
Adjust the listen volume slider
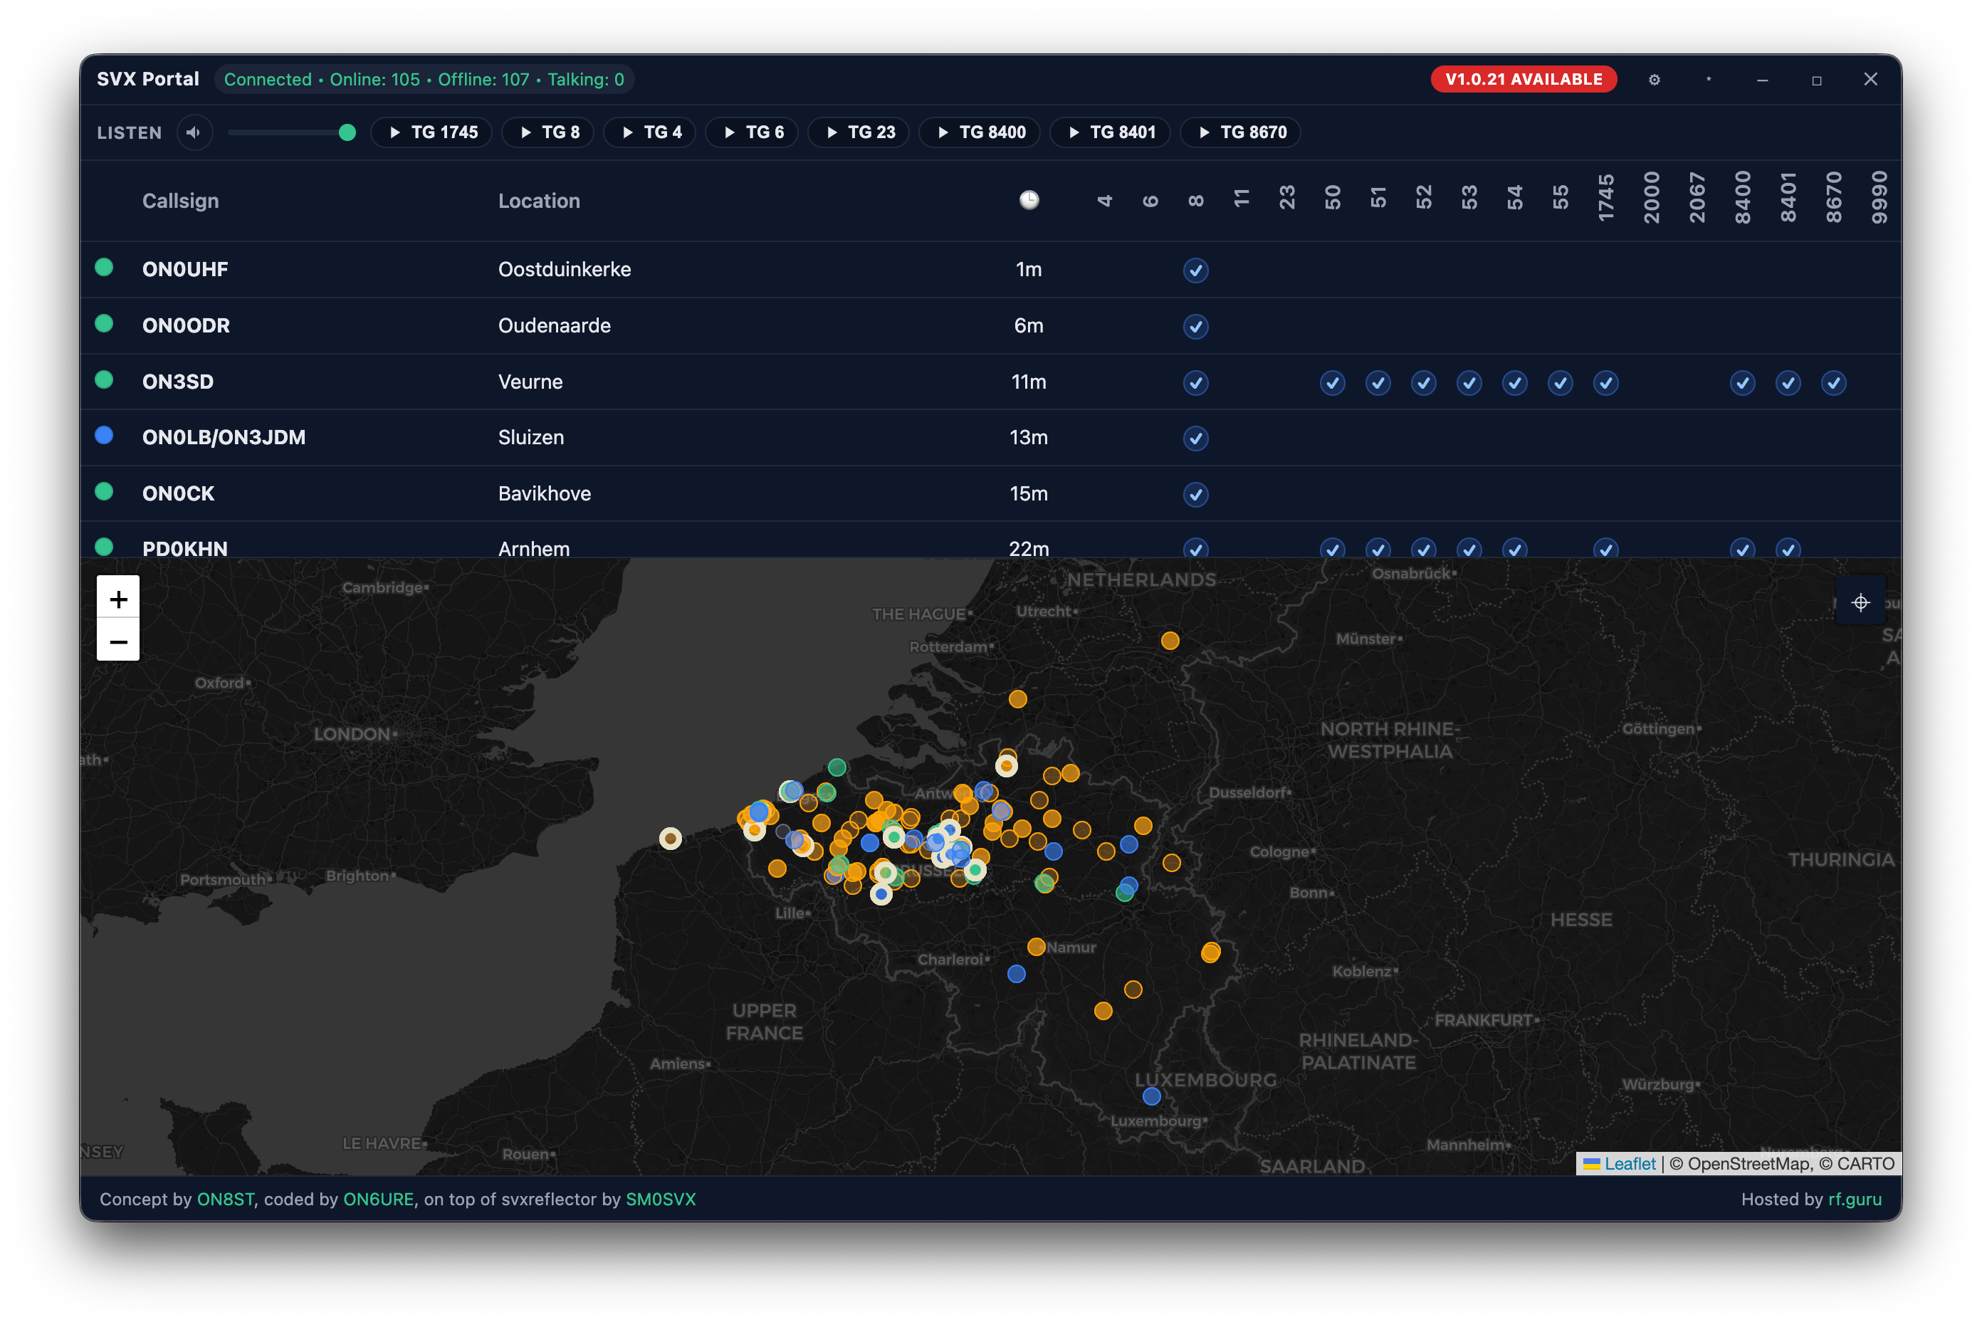[291, 132]
